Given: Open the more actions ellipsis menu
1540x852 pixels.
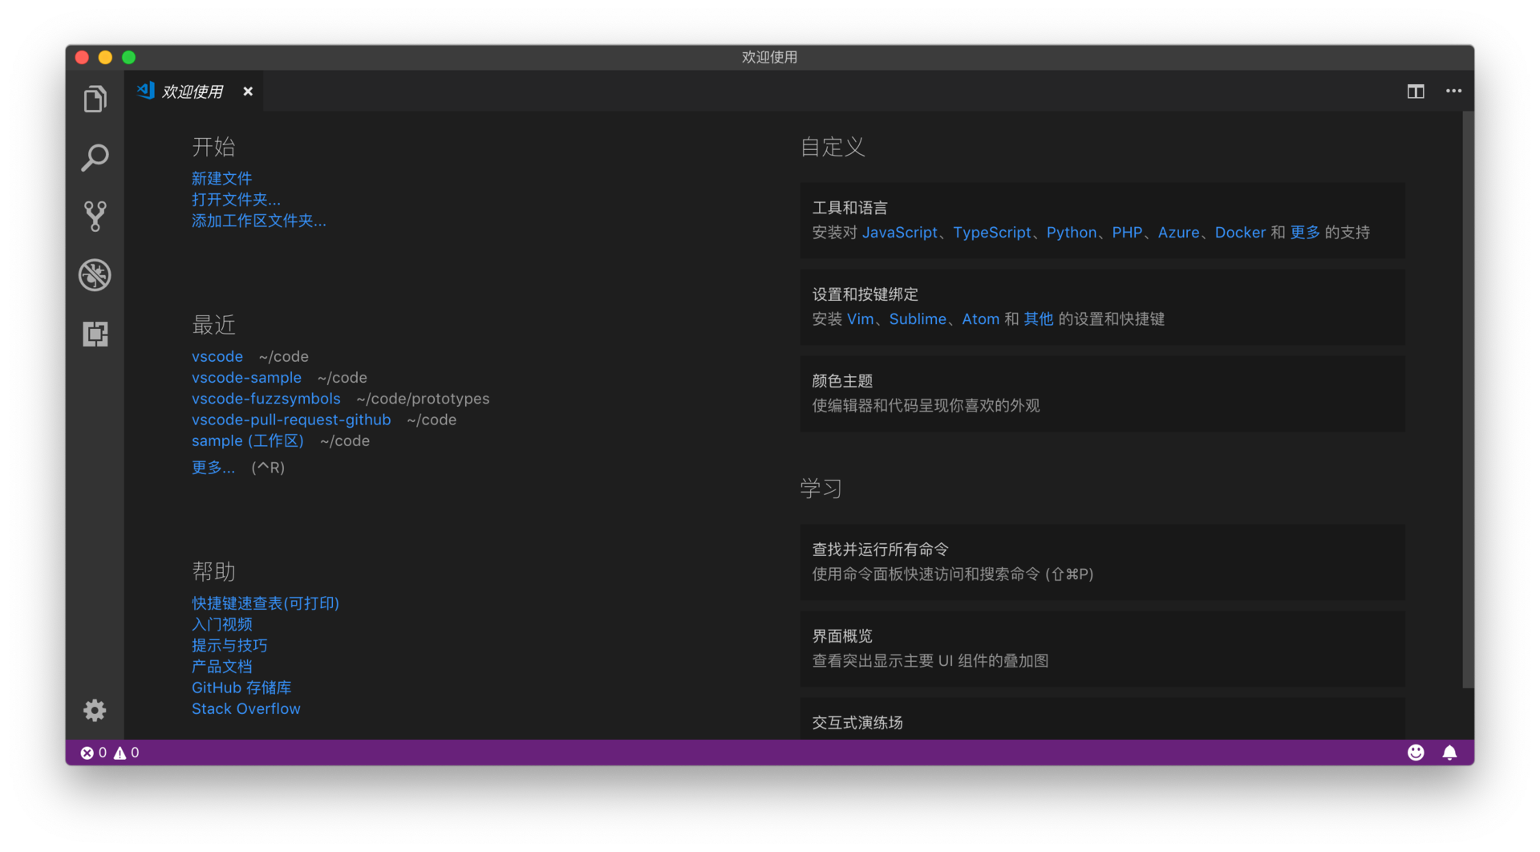Looking at the screenshot, I should pos(1453,91).
